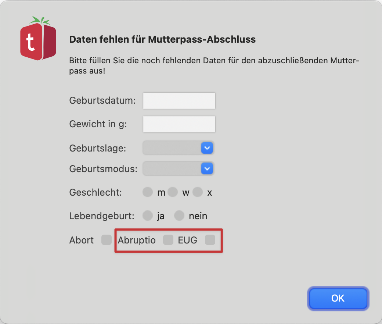Click the Abruptio label inside the red frame

[x=136, y=240]
